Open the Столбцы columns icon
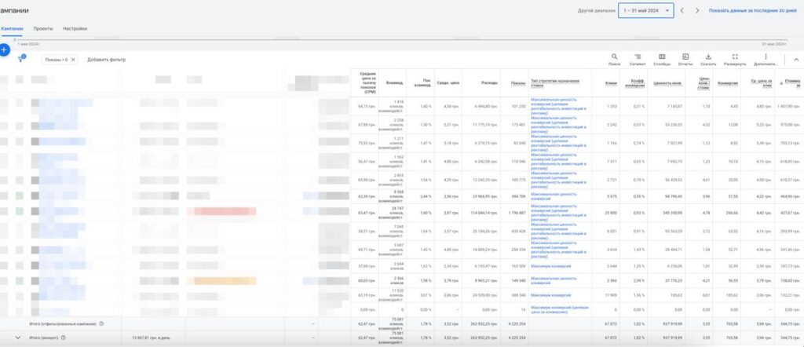Viewport: 804px width, 347px height. pyautogui.click(x=662, y=57)
